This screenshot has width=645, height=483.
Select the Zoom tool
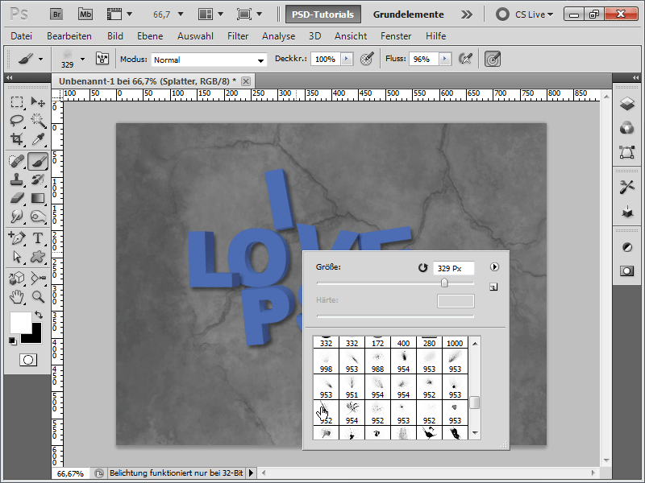tap(38, 297)
